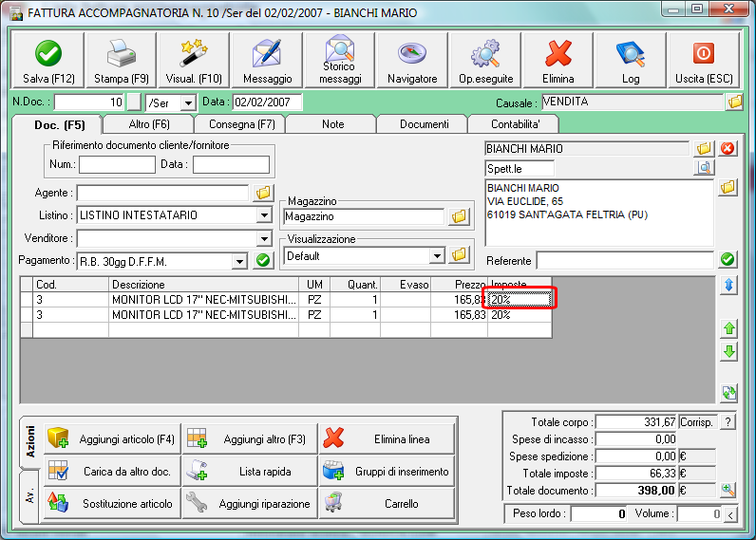Image resolution: width=756 pixels, height=540 pixels.
Task: Click Elimina linea
Action: [387, 438]
